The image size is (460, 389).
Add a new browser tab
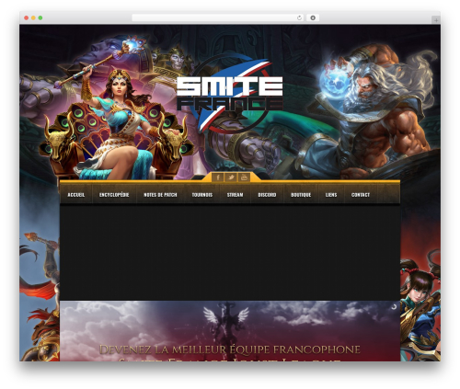coord(436,20)
